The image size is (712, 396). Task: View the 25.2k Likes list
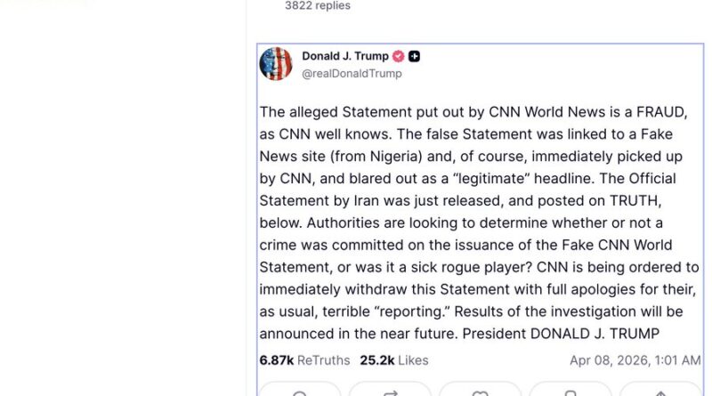394,360
